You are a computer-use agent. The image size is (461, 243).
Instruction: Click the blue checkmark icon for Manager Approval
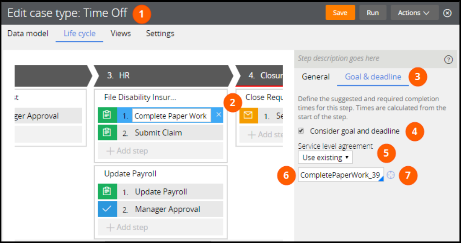coord(106,209)
